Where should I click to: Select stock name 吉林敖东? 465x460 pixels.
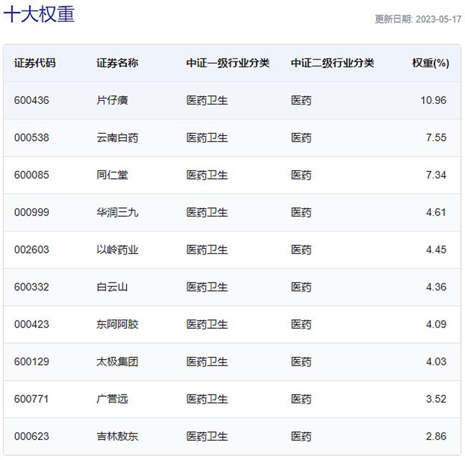pos(117,437)
